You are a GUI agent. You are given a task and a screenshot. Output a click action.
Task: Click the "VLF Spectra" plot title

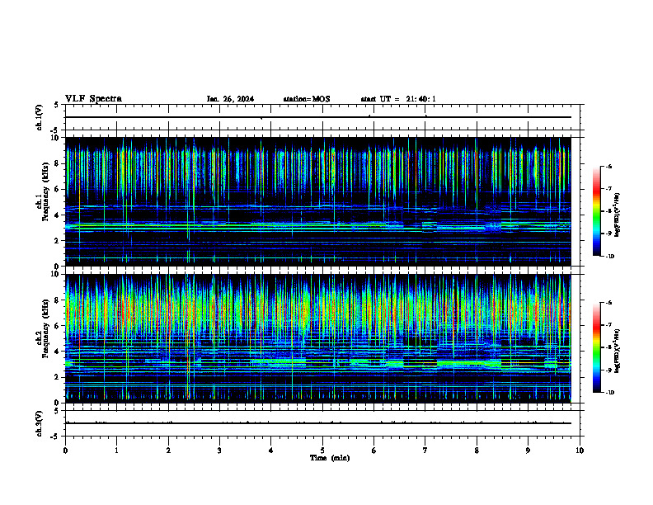click(x=93, y=99)
